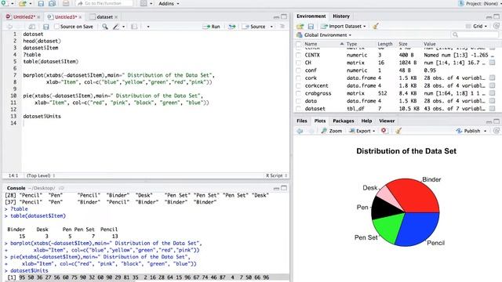Screen dimensions: 502x282
Task: Zoom the plot in new window
Action: click(332, 131)
